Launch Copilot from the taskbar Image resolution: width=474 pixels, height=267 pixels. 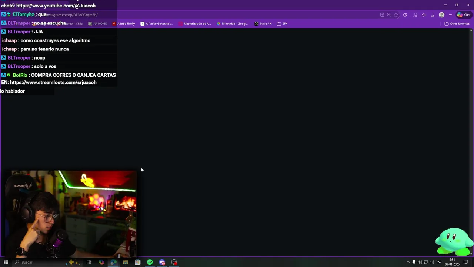click(101, 262)
